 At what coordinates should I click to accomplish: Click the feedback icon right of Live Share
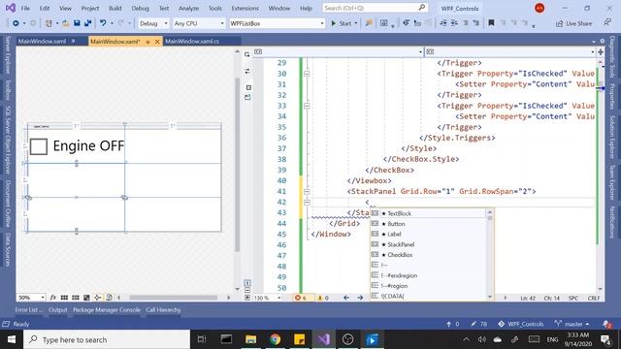[x=607, y=23]
